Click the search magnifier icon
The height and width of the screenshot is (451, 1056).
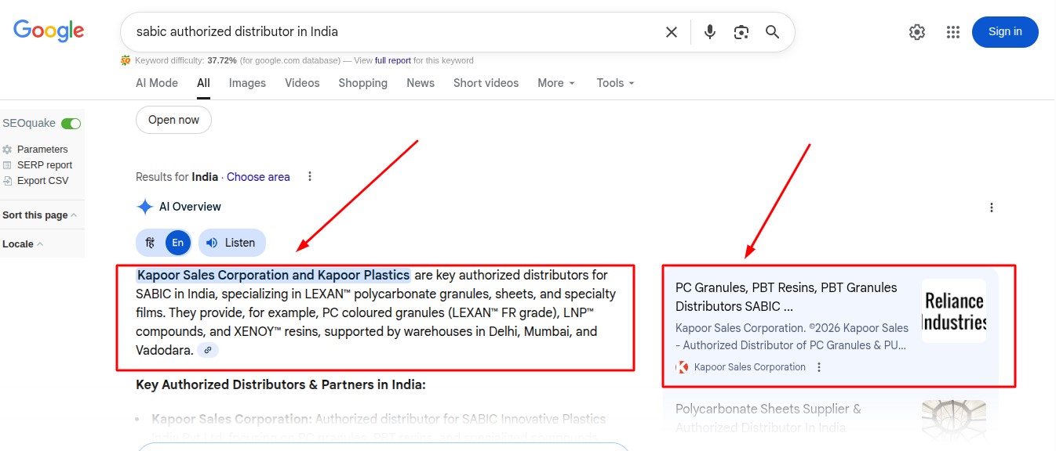pyautogui.click(x=772, y=31)
